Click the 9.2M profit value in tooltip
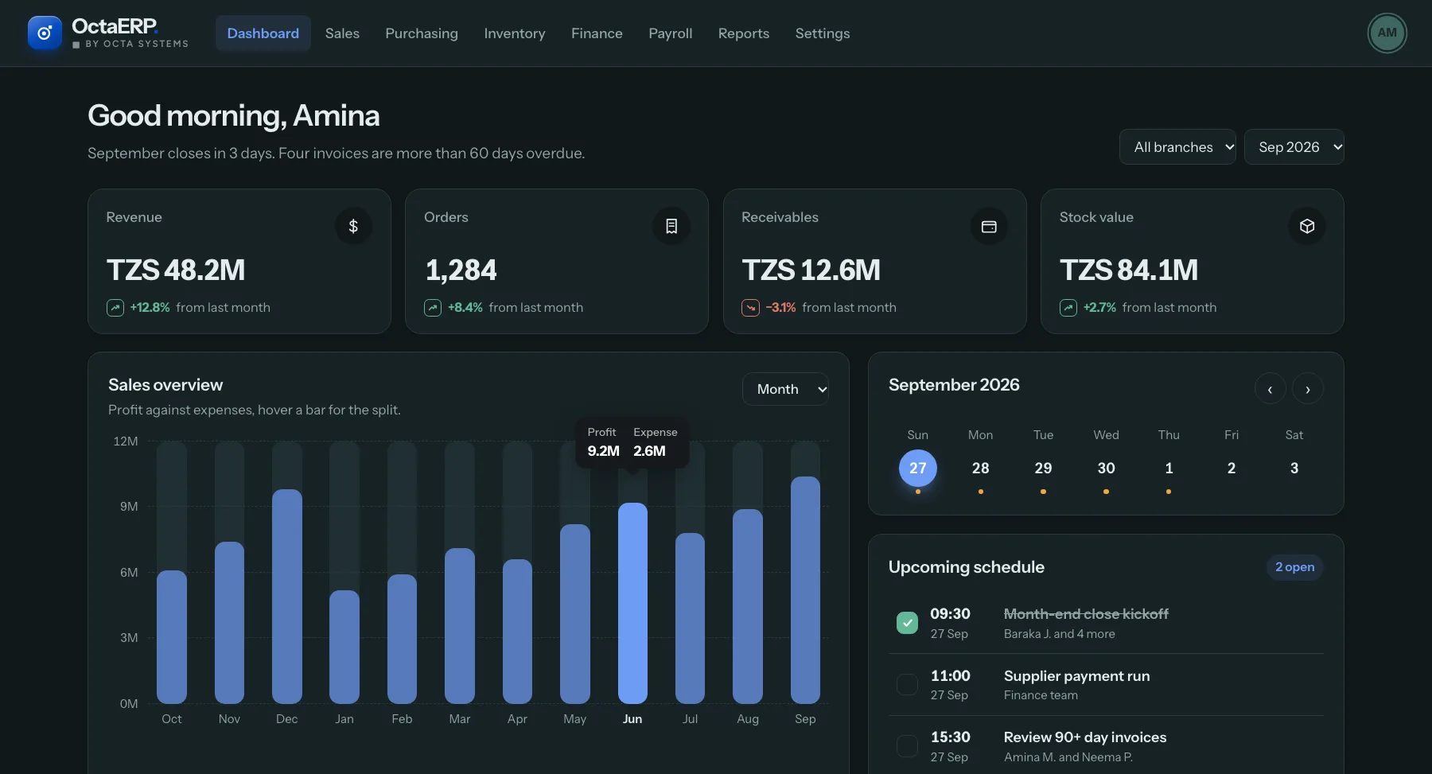The height and width of the screenshot is (774, 1432). pyautogui.click(x=603, y=451)
